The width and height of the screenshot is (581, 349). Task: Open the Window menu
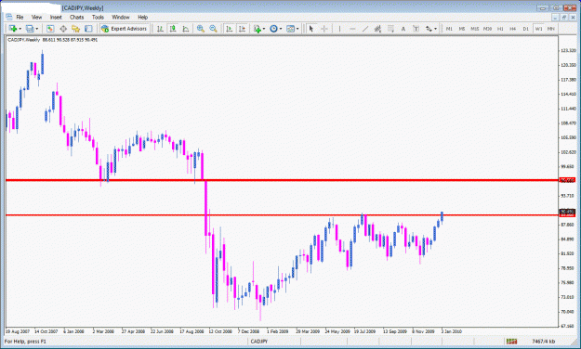point(121,17)
